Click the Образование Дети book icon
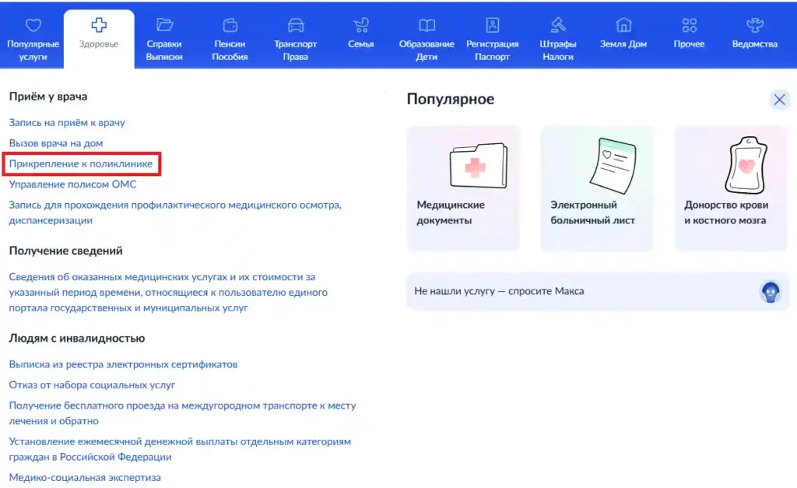797x488 pixels. pyautogui.click(x=427, y=24)
